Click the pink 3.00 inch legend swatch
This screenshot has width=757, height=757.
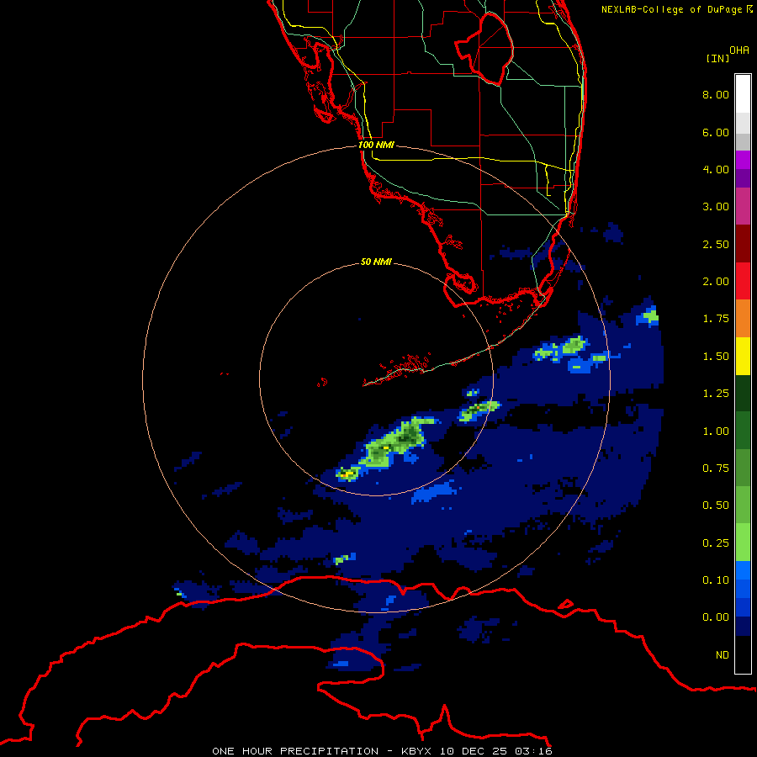tap(743, 206)
